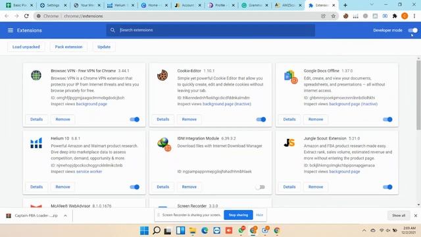The width and height of the screenshot is (421, 237).
Task: Inspect Helium 10 service worker link
Action: click(x=89, y=172)
